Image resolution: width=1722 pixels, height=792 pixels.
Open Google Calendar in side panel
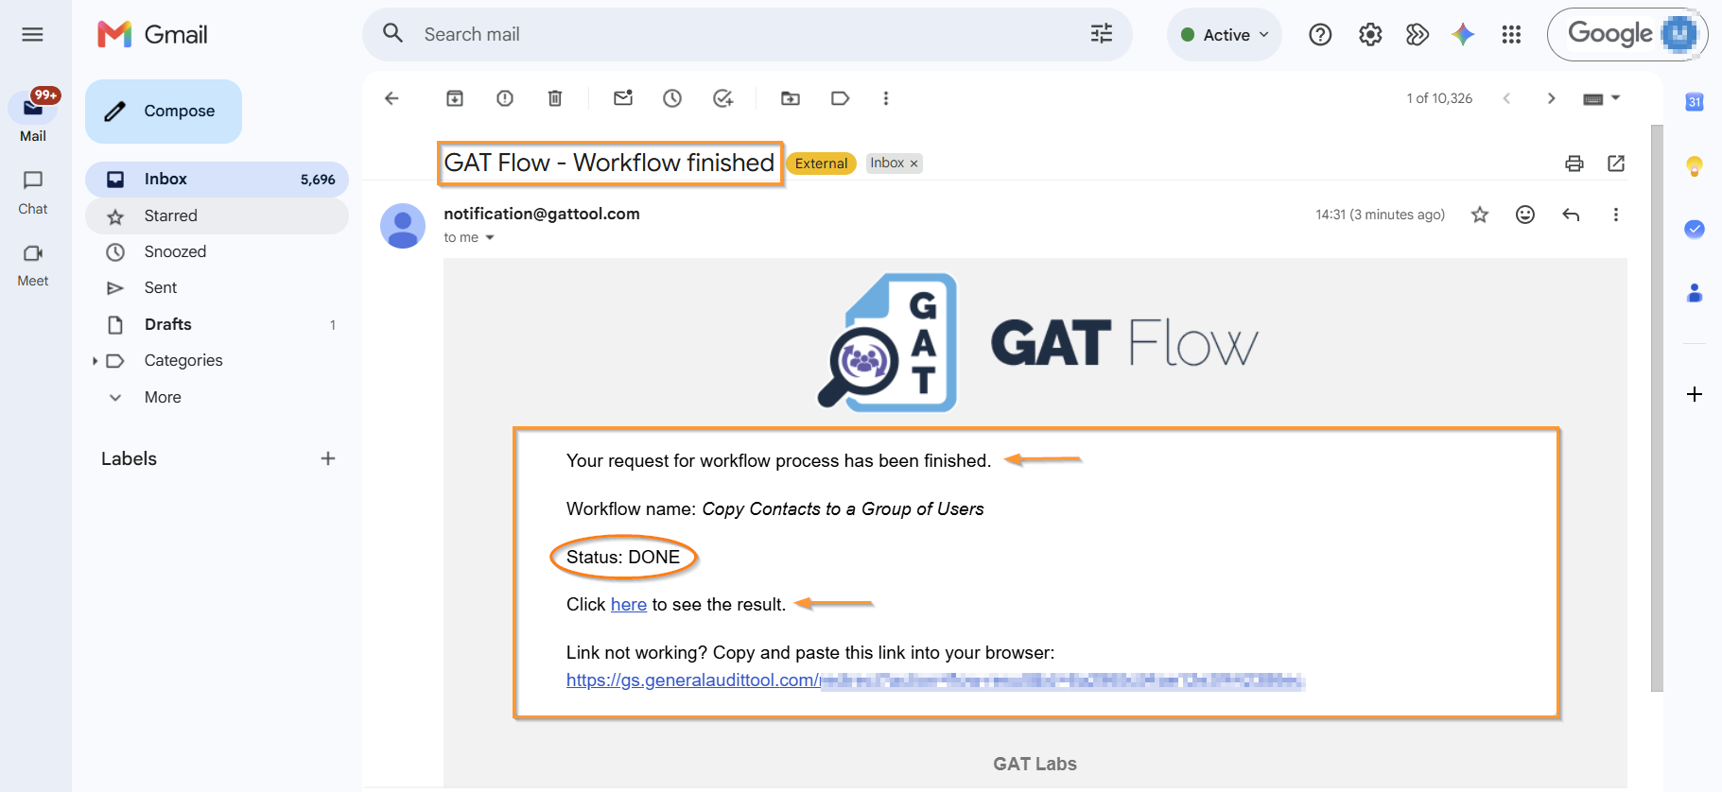1695,102
